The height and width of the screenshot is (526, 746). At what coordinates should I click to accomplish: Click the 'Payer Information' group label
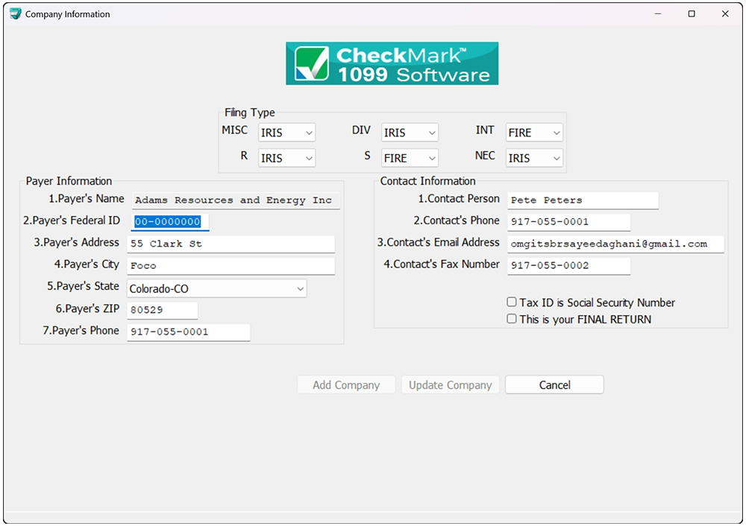coord(69,181)
